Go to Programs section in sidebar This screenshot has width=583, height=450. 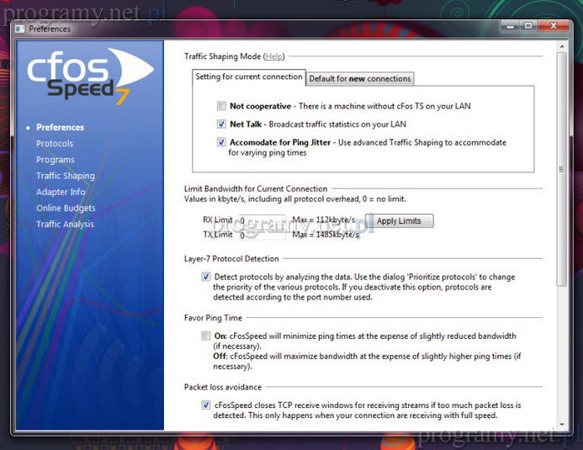pos(56,160)
